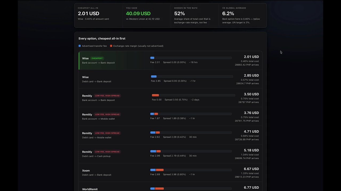Open the Remitly 'Bank account -> Bank deposit' option
Image resolution: width=341 pixels, height=191 pixels.
point(170,98)
